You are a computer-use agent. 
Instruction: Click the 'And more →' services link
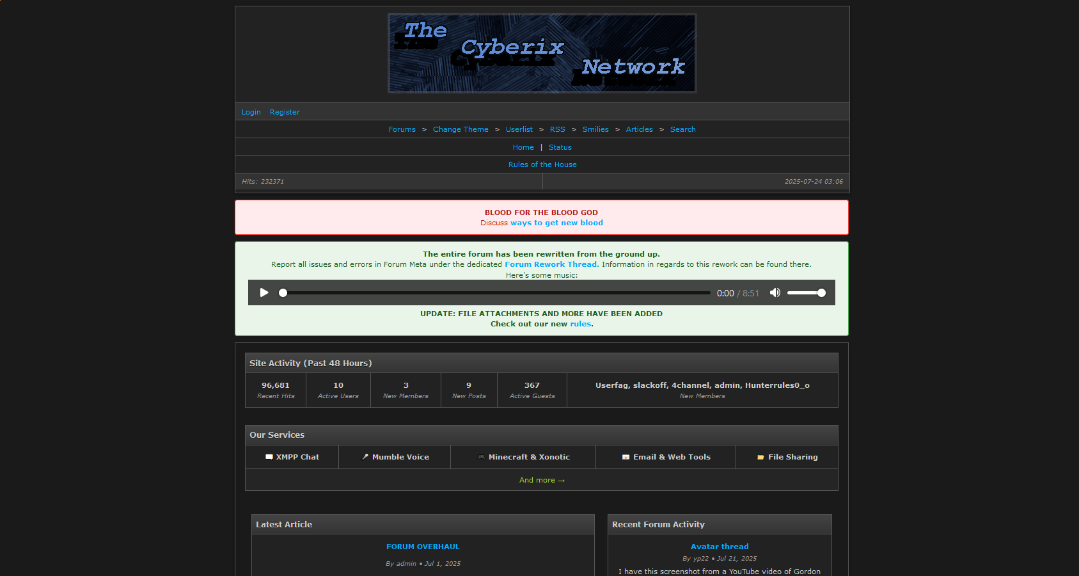542,480
